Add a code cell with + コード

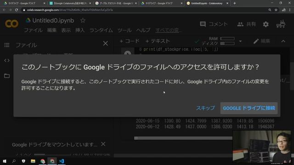[130, 41]
